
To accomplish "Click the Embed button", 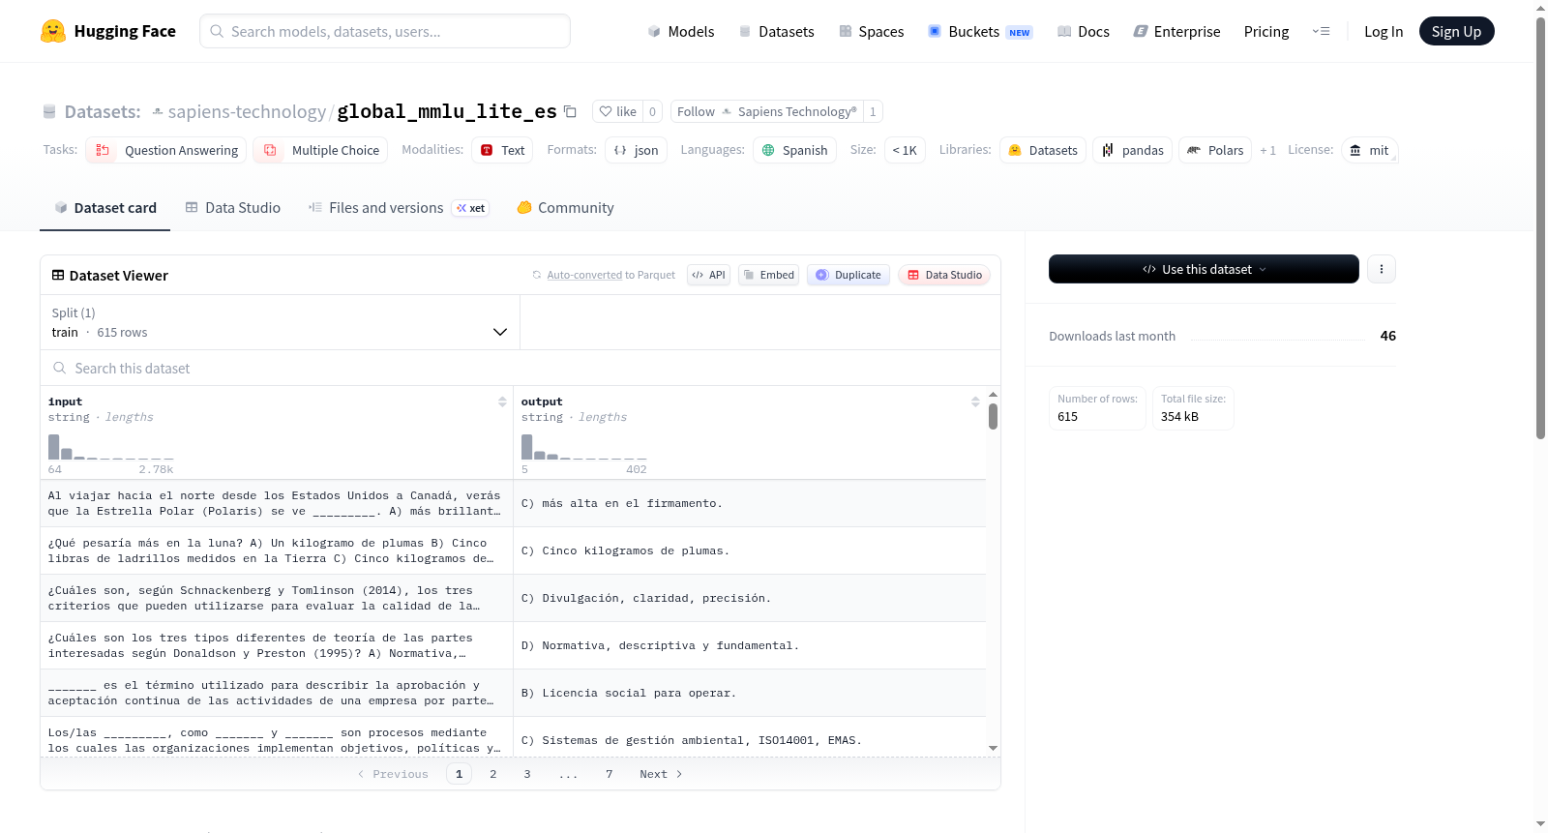I will pyautogui.click(x=768, y=275).
